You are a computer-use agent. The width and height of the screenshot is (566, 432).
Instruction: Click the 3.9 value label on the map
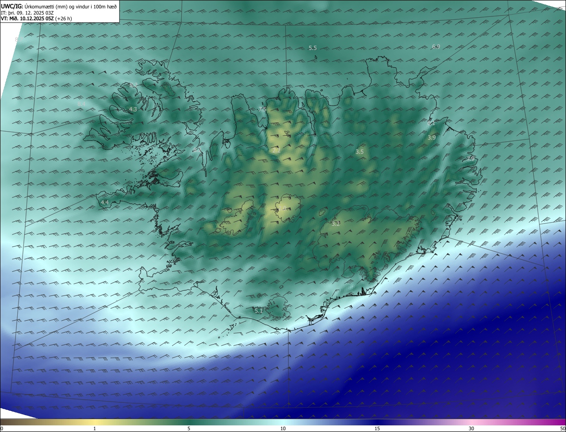(432, 138)
